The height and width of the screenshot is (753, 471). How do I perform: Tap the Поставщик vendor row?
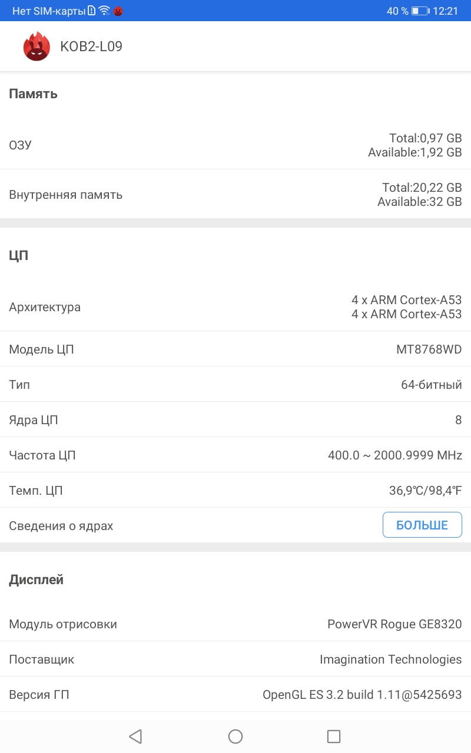235,659
